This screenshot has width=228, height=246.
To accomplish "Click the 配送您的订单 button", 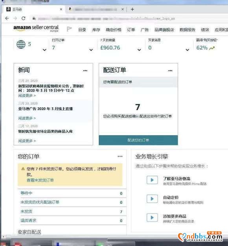I will point(138,140).
